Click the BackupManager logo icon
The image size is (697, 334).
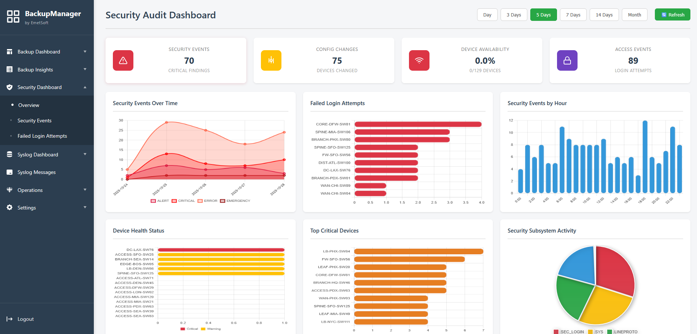(x=13, y=16)
